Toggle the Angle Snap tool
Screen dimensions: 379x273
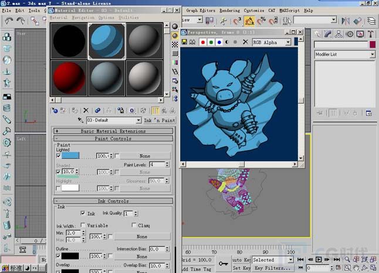(x=249, y=21)
